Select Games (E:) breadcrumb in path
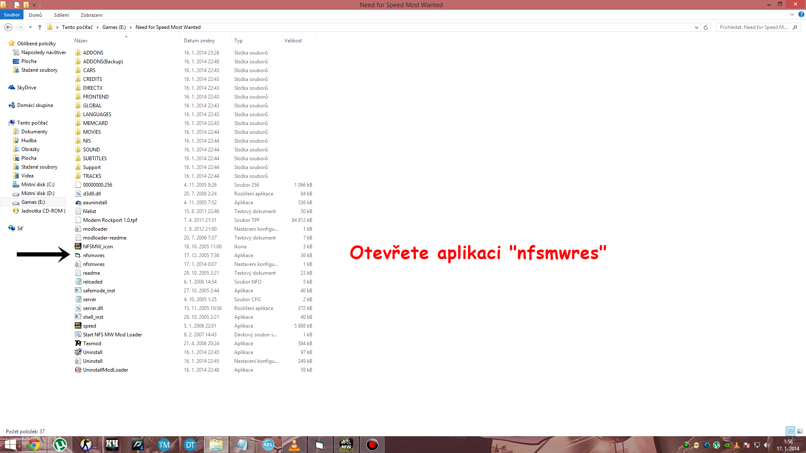 [x=114, y=27]
